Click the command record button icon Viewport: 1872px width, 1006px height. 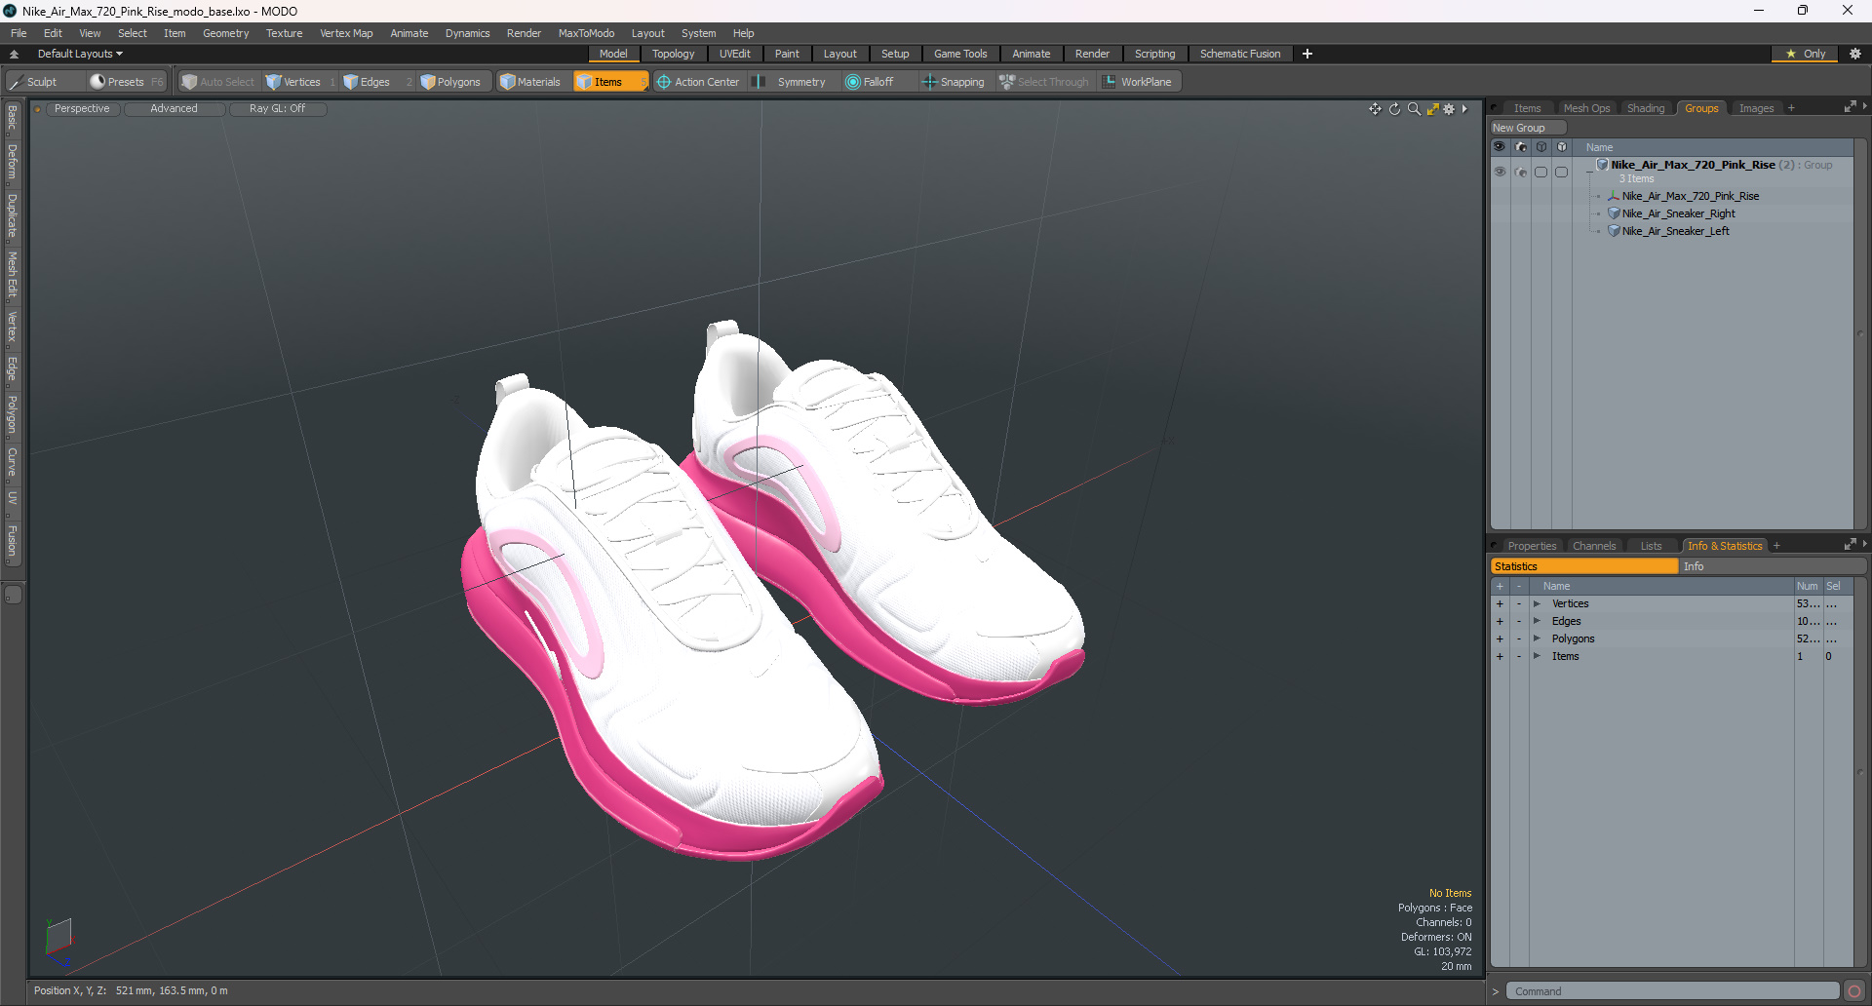pyautogui.click(x=1854, y=991)
